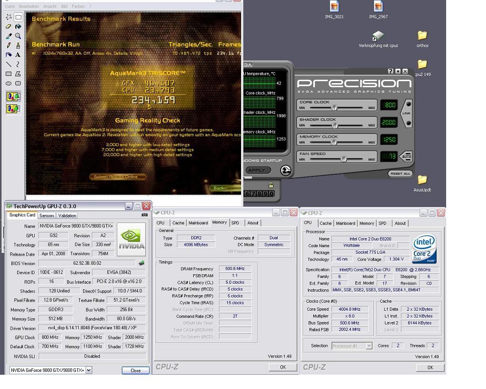Switch to the Validation tab in GPU-Z

(x=67, y=215)
